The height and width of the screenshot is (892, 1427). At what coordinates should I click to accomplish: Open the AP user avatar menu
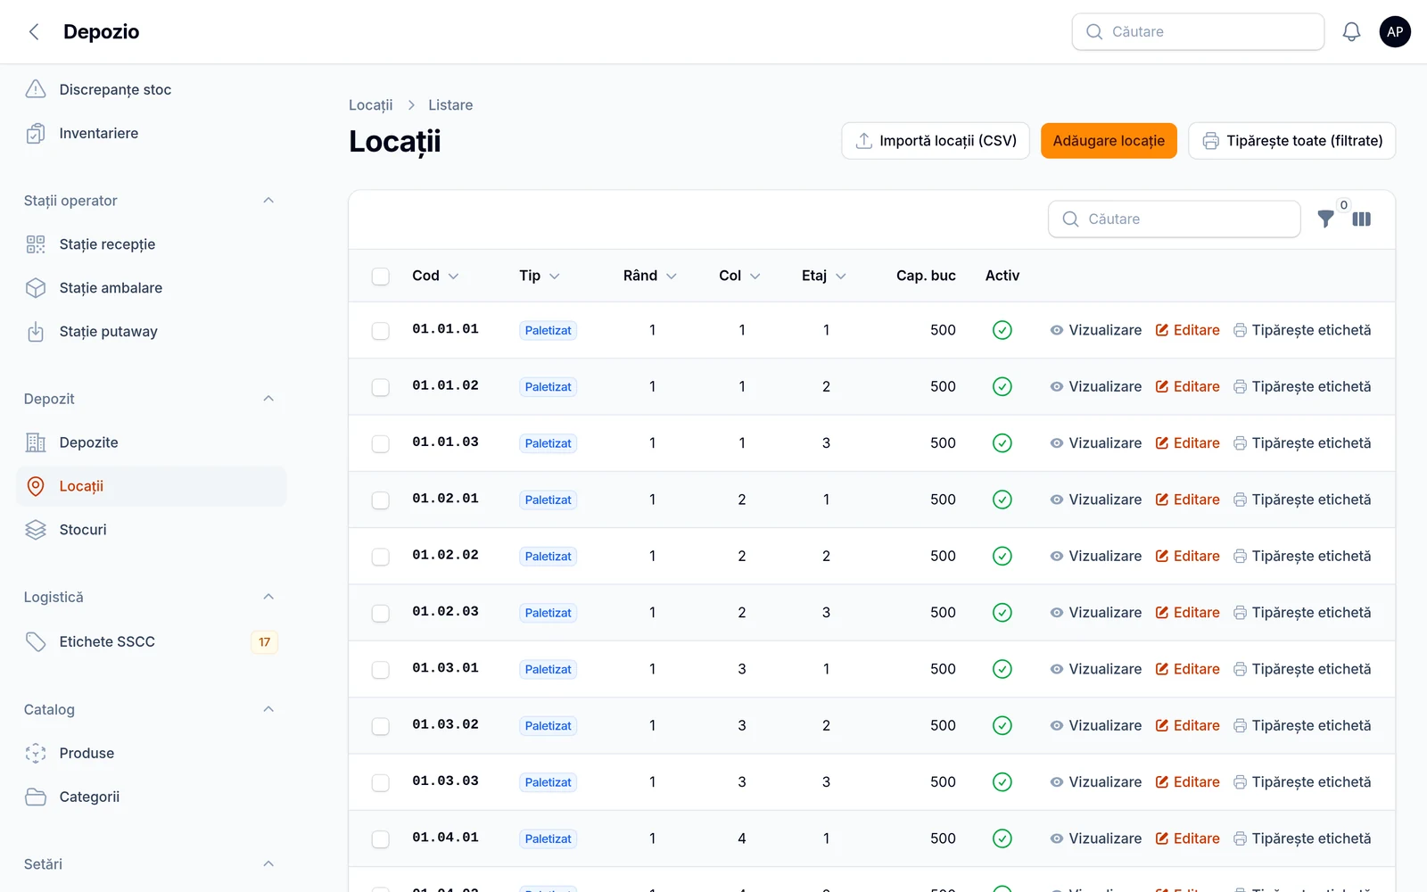(x=1395, y=32)
